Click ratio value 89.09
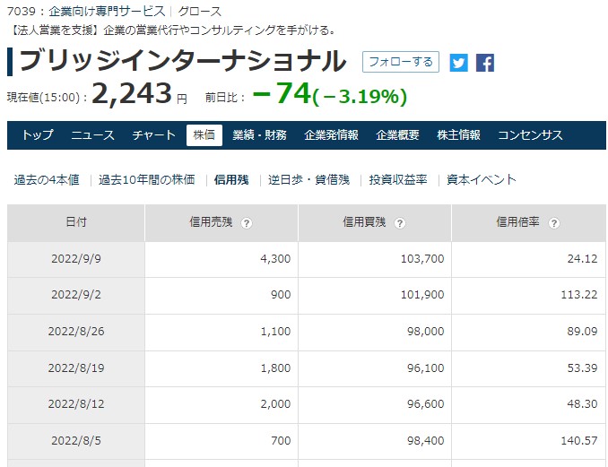 point(582,332)
